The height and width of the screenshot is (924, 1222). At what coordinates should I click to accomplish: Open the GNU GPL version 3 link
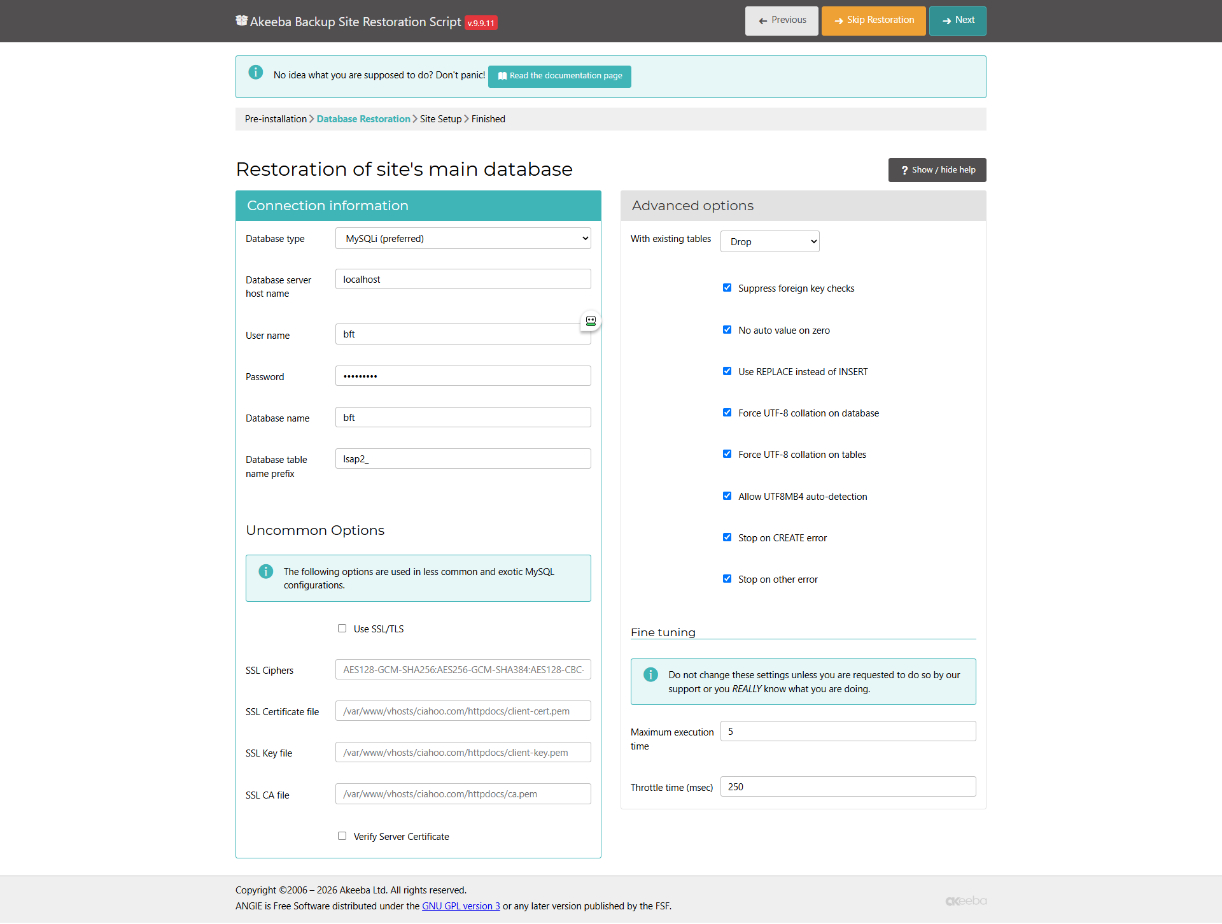pyautogui.click(x=461, y=906)
